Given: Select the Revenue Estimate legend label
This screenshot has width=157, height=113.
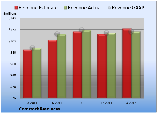Looking at the screenshot, I should [38, 8].
